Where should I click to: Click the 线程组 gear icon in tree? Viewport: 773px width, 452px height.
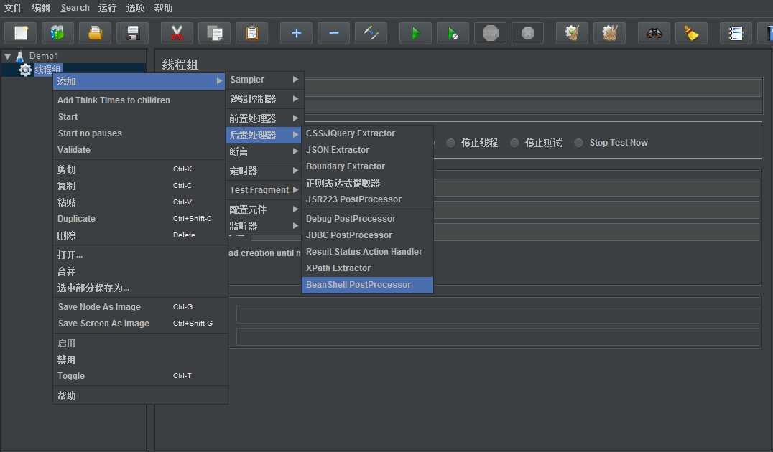point(25,70)
